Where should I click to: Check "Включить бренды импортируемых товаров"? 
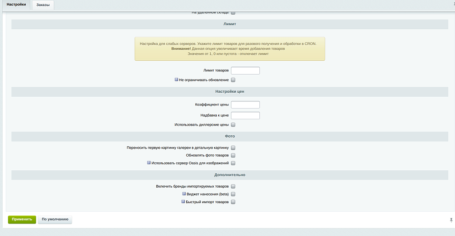pos(233,187)
